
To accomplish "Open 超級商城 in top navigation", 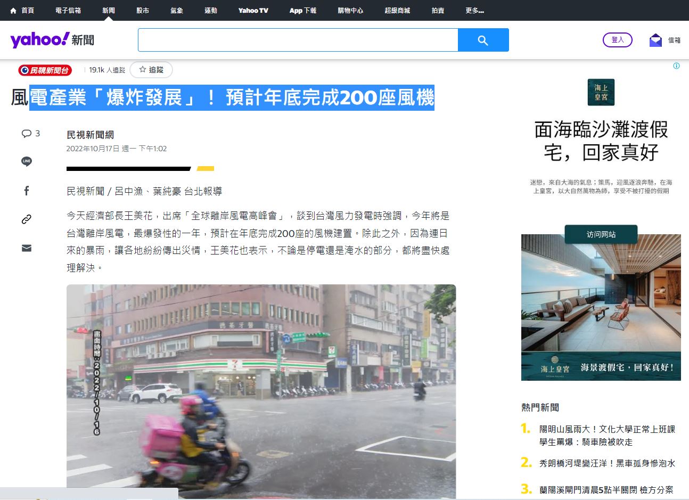I will pos(397,11).
